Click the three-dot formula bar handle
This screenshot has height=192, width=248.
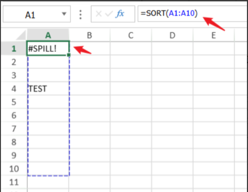(80, 15)
